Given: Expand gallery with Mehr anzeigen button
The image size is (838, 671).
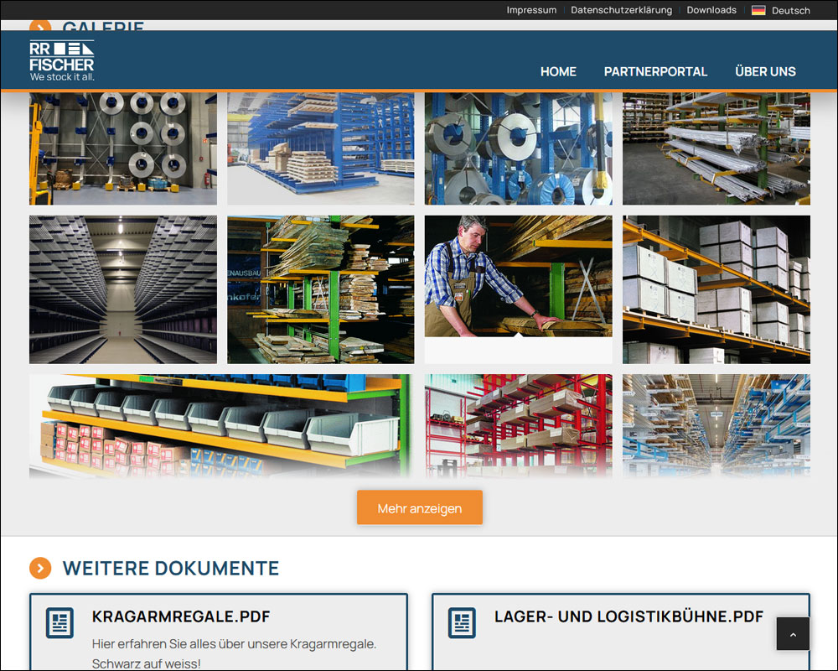Looking at the screenshot, I should click(419, 508).
